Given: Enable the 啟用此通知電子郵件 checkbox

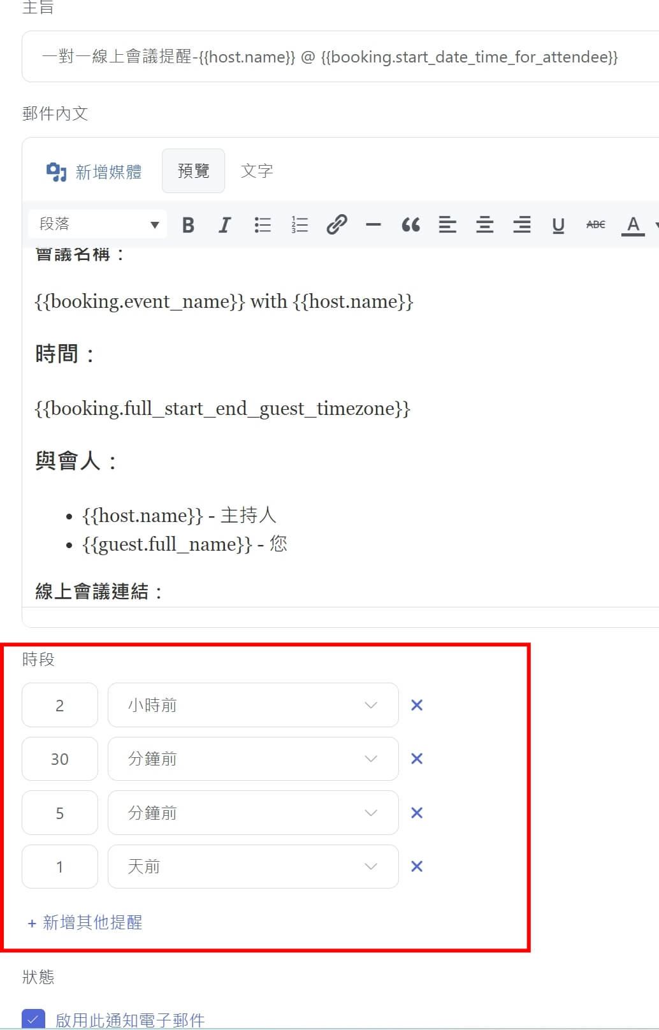Looking at the screenshot, I should [x=33, y=1019].
